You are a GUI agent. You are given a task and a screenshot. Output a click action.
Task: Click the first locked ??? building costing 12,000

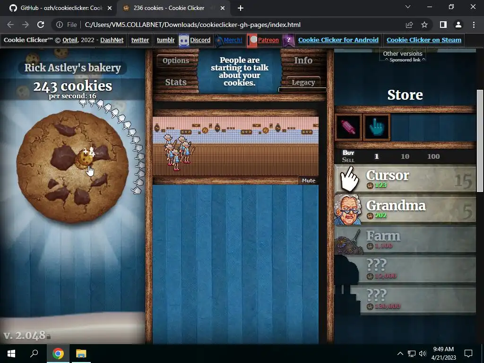[x=405, y=270]
